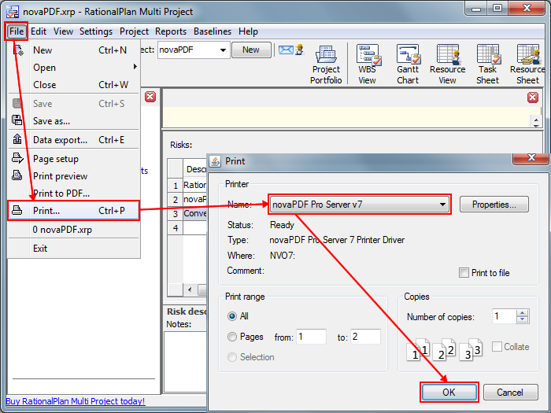The image size is (551, 413).
Task: Open the Gantt Chart view
Action: pos(408,65)
